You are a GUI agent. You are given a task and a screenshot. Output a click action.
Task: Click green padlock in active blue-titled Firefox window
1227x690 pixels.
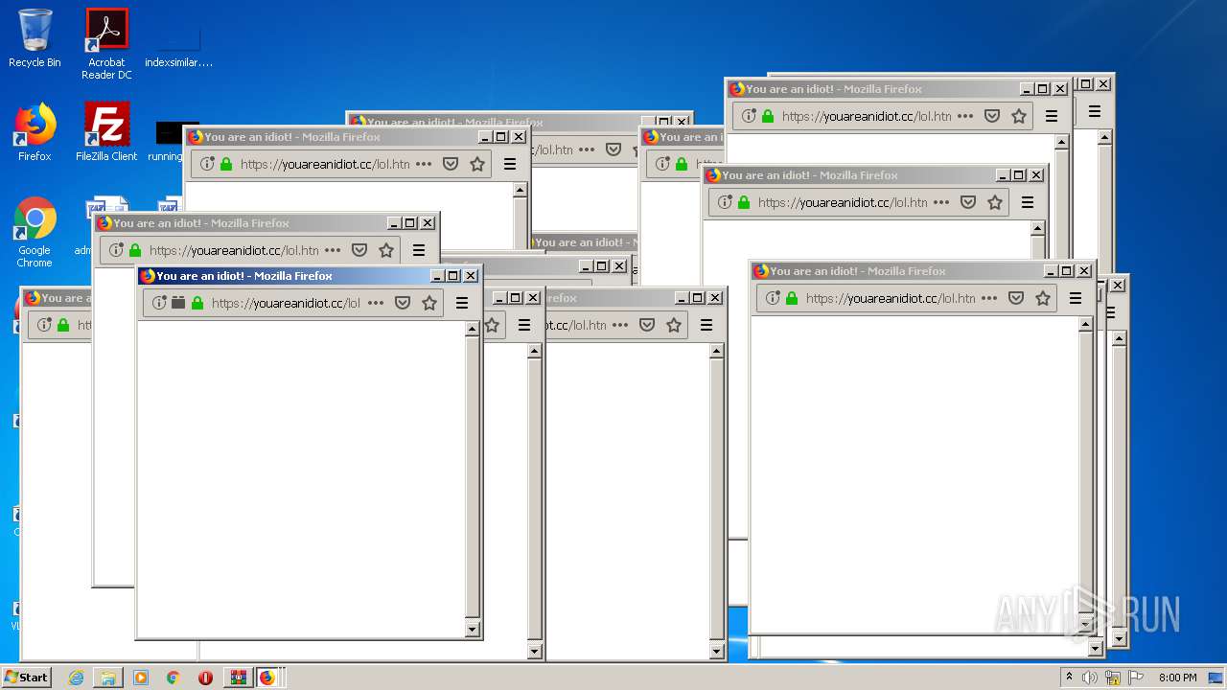point(197,303)
